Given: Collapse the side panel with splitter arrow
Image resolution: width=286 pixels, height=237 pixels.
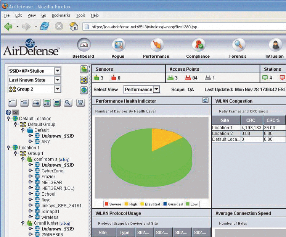Looking at the screenshot, I should pos(89,67).
